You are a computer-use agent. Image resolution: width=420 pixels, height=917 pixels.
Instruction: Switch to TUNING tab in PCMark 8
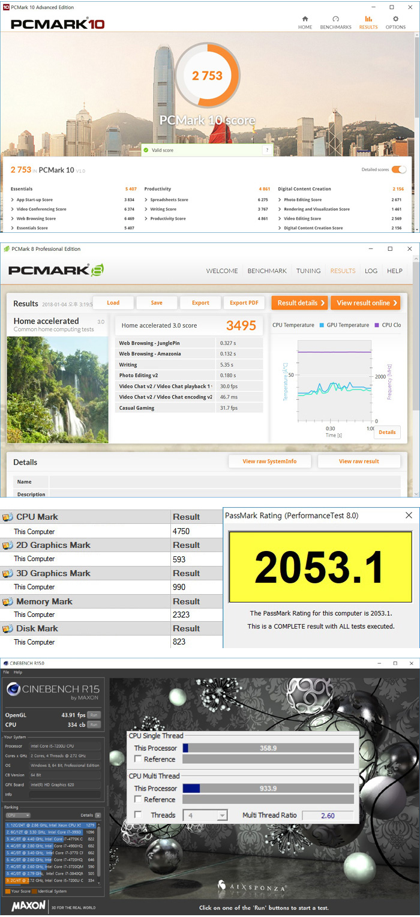click(x=308, y=271)
